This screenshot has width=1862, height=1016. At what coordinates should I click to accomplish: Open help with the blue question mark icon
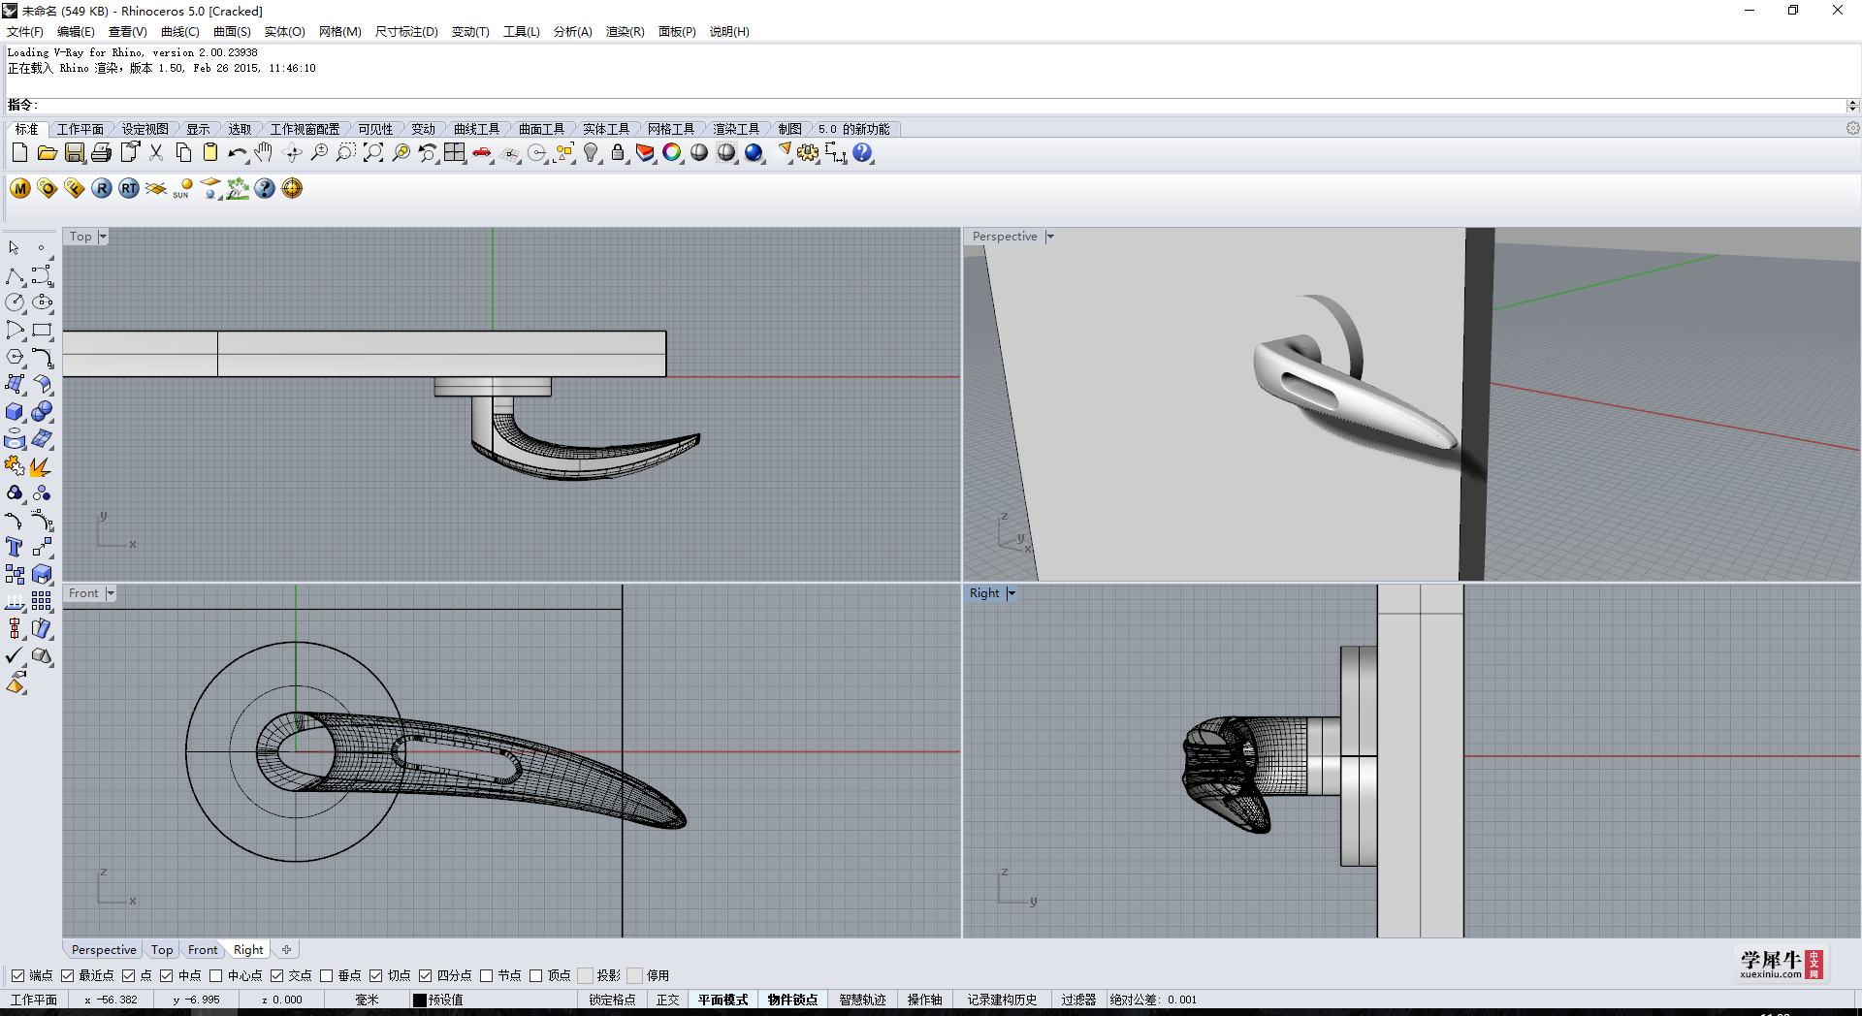tap(862, 152)
